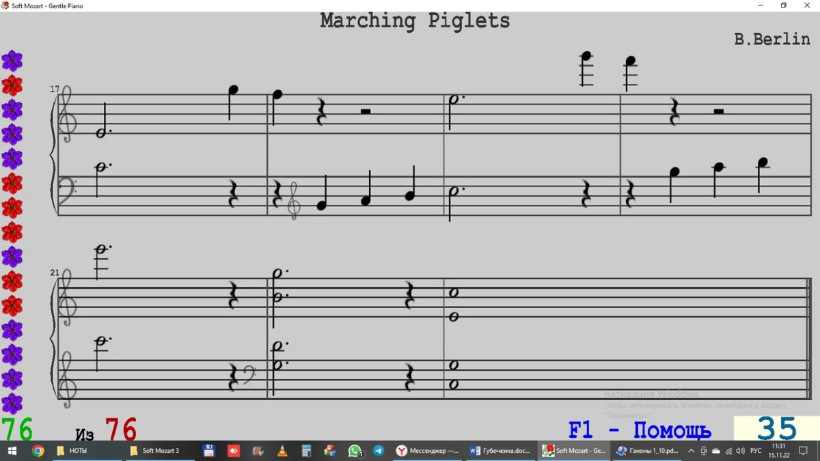Click the red total number 76

[x=120, y=430]
